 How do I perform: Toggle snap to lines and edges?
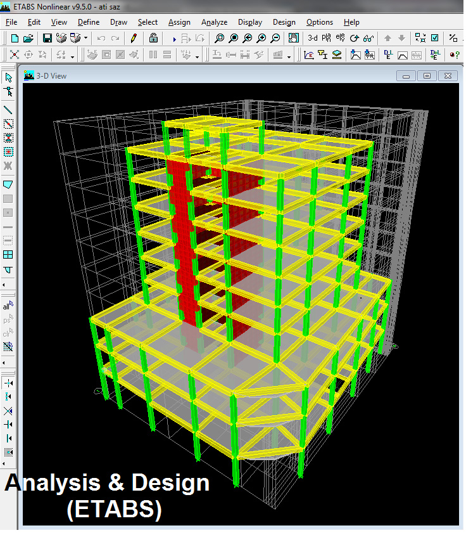pyautogui.click(x=8, y=439)
